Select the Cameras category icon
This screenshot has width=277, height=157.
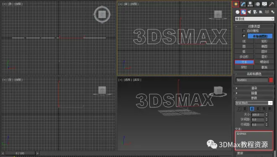255,12
